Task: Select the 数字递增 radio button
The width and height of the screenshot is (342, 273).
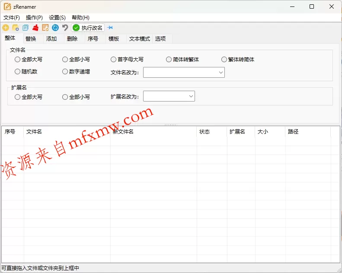Action: (x=76, y=71)
